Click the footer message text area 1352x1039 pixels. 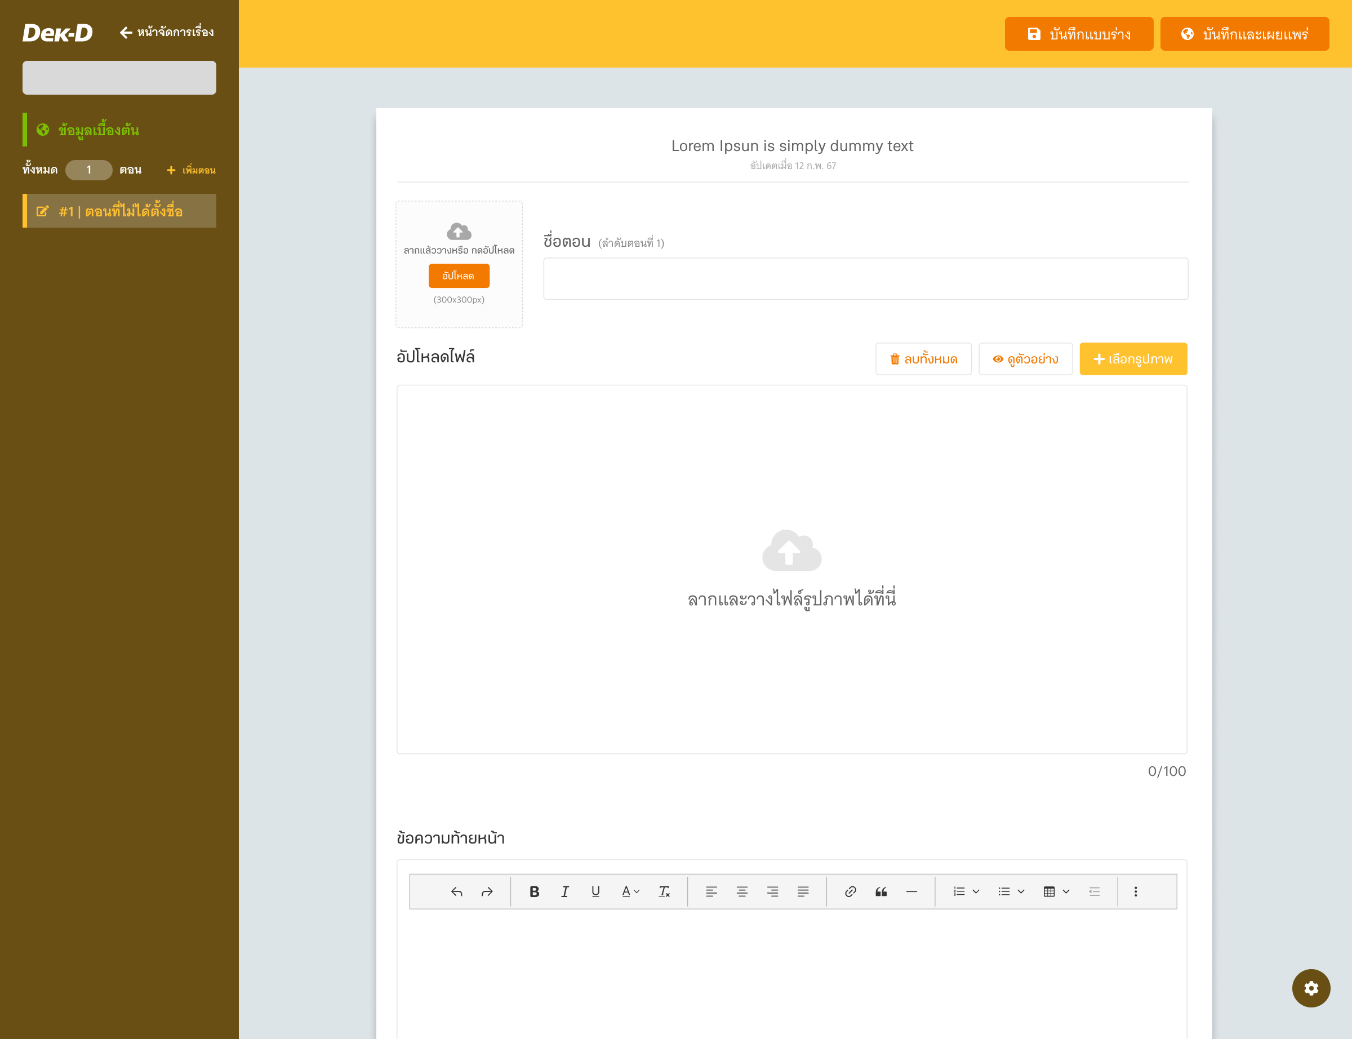coord(792,974)
